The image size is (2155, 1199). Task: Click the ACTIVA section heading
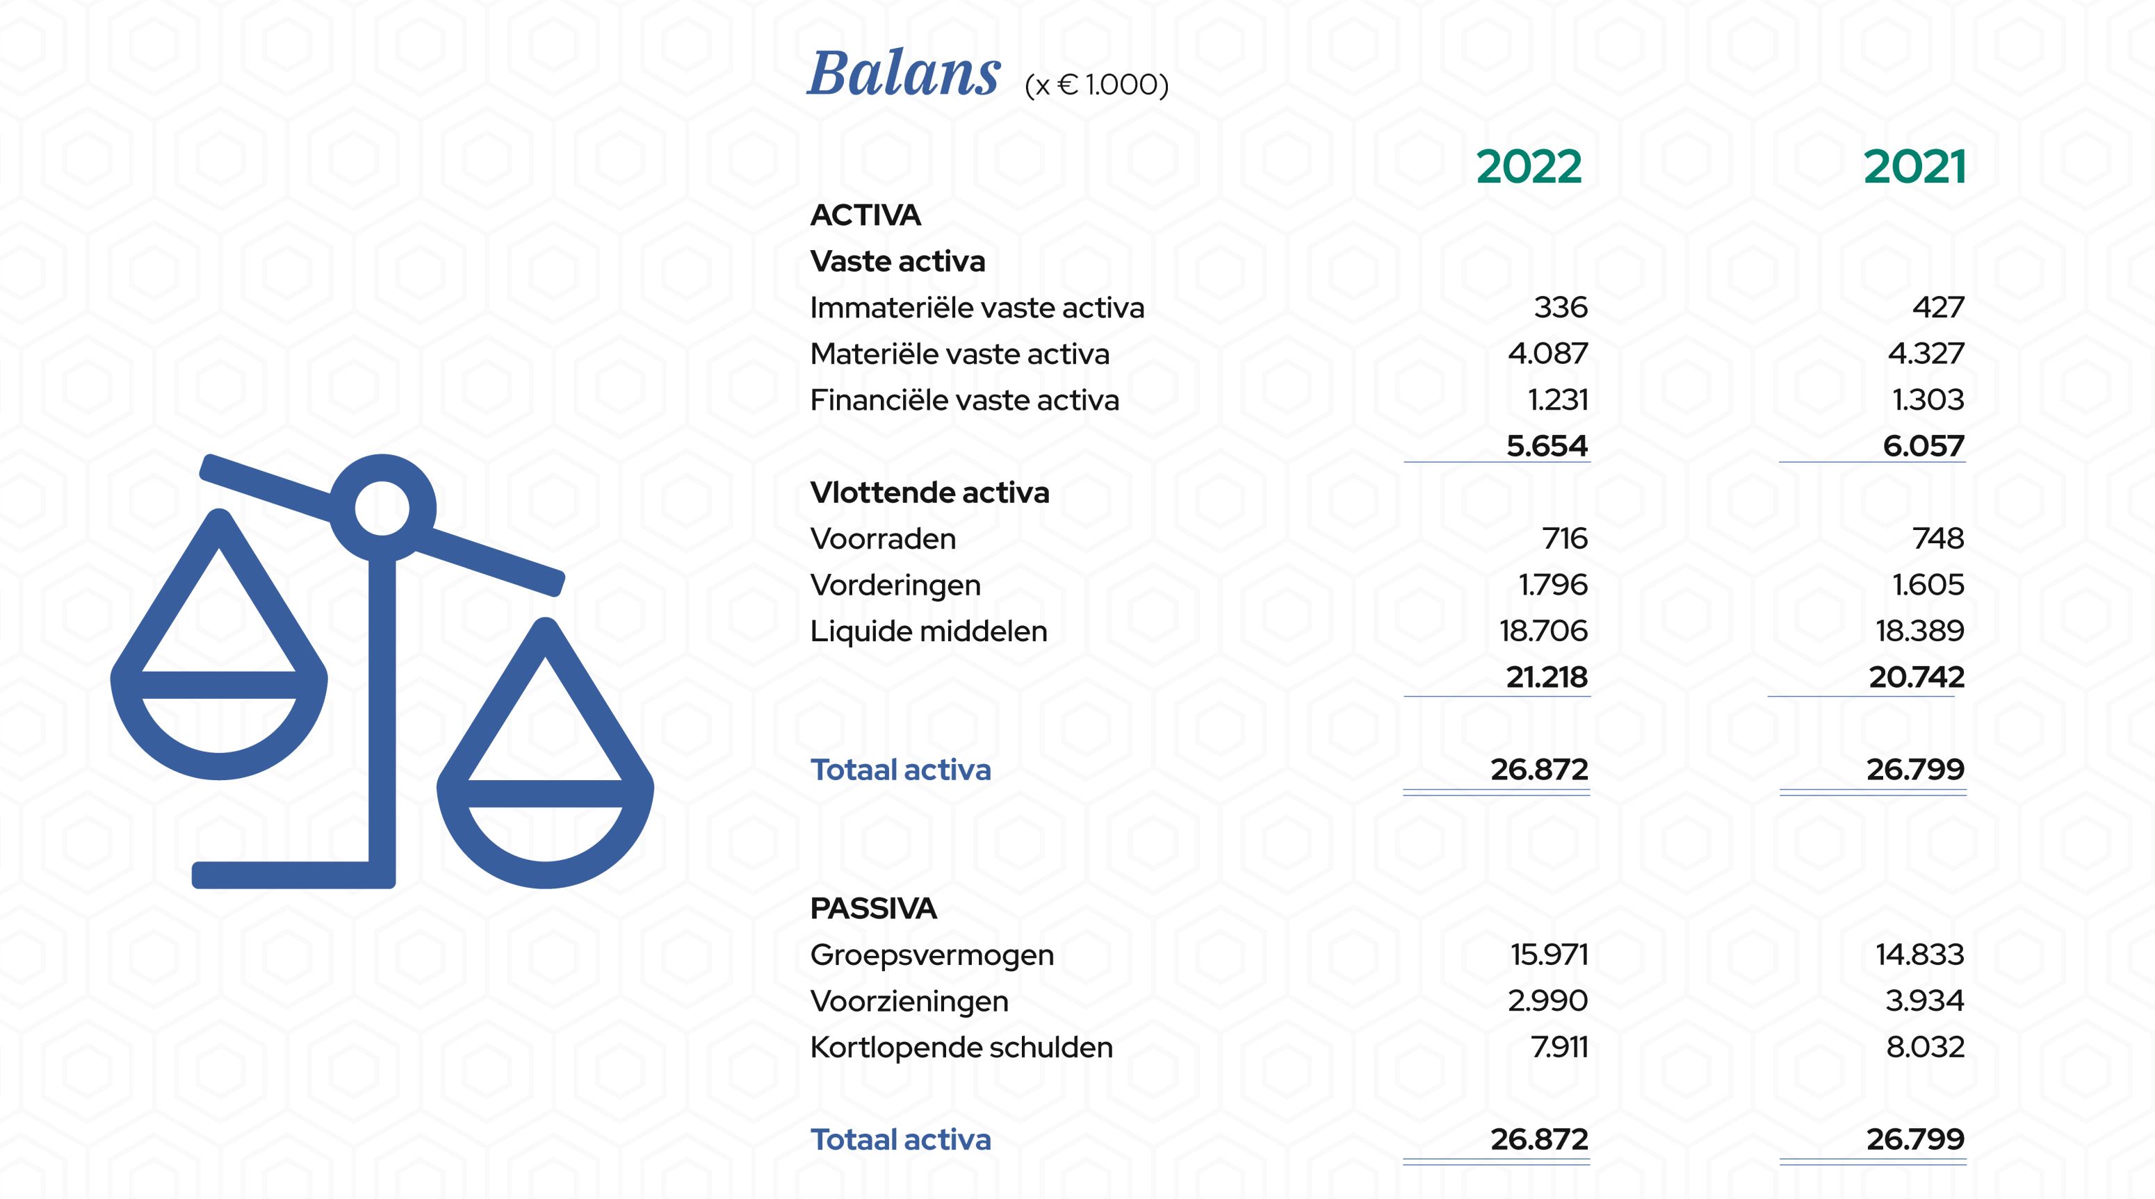865,216
